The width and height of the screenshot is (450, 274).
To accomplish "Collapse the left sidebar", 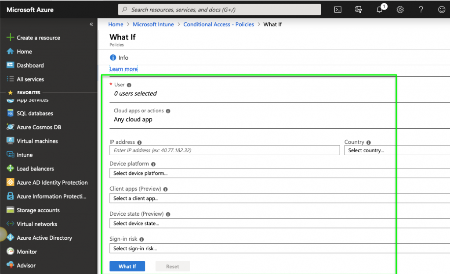I will [91, 25].
